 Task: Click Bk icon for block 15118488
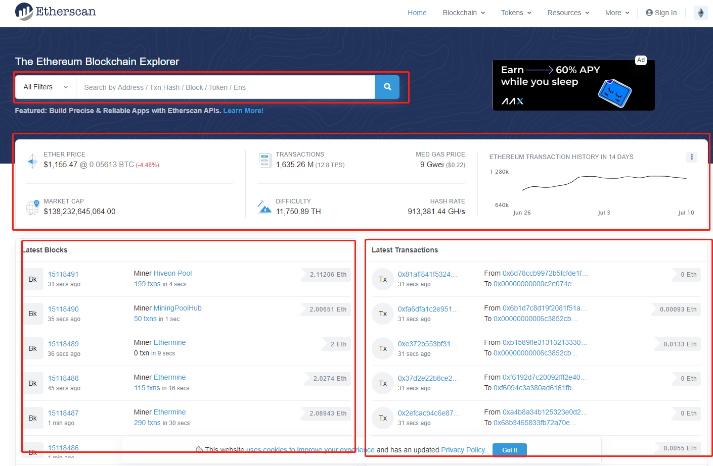[x=33, y=383]
